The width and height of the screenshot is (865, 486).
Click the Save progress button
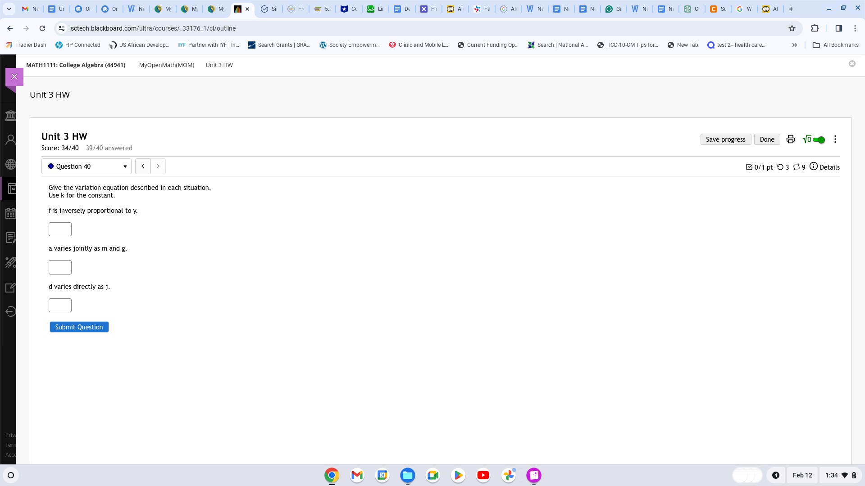click(725, 139)
